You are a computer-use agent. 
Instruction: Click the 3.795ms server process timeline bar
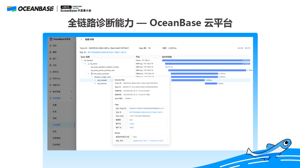click(x=207, y=70)
